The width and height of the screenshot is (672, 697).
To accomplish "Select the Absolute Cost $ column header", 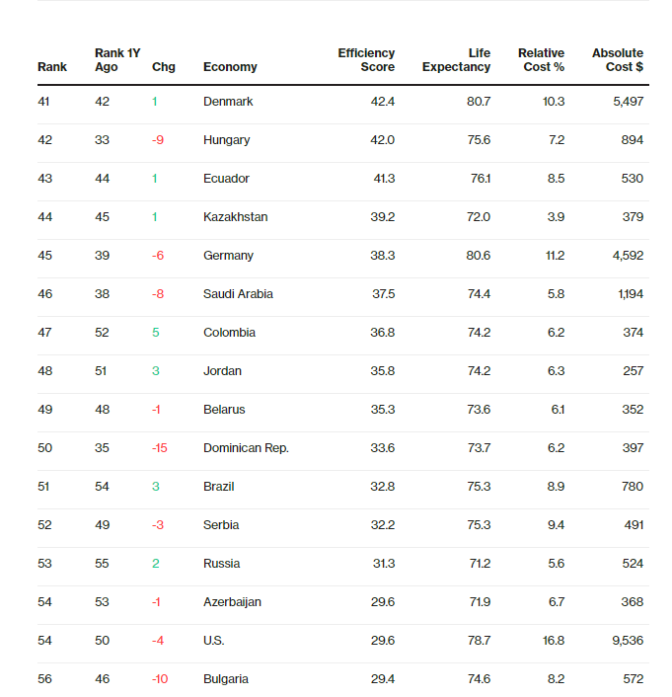I will (x=618, y=60).
